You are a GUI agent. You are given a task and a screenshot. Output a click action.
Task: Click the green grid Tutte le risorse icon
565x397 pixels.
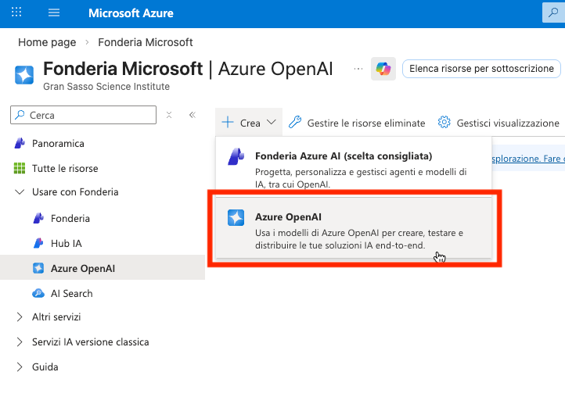(x=20, y=168)
